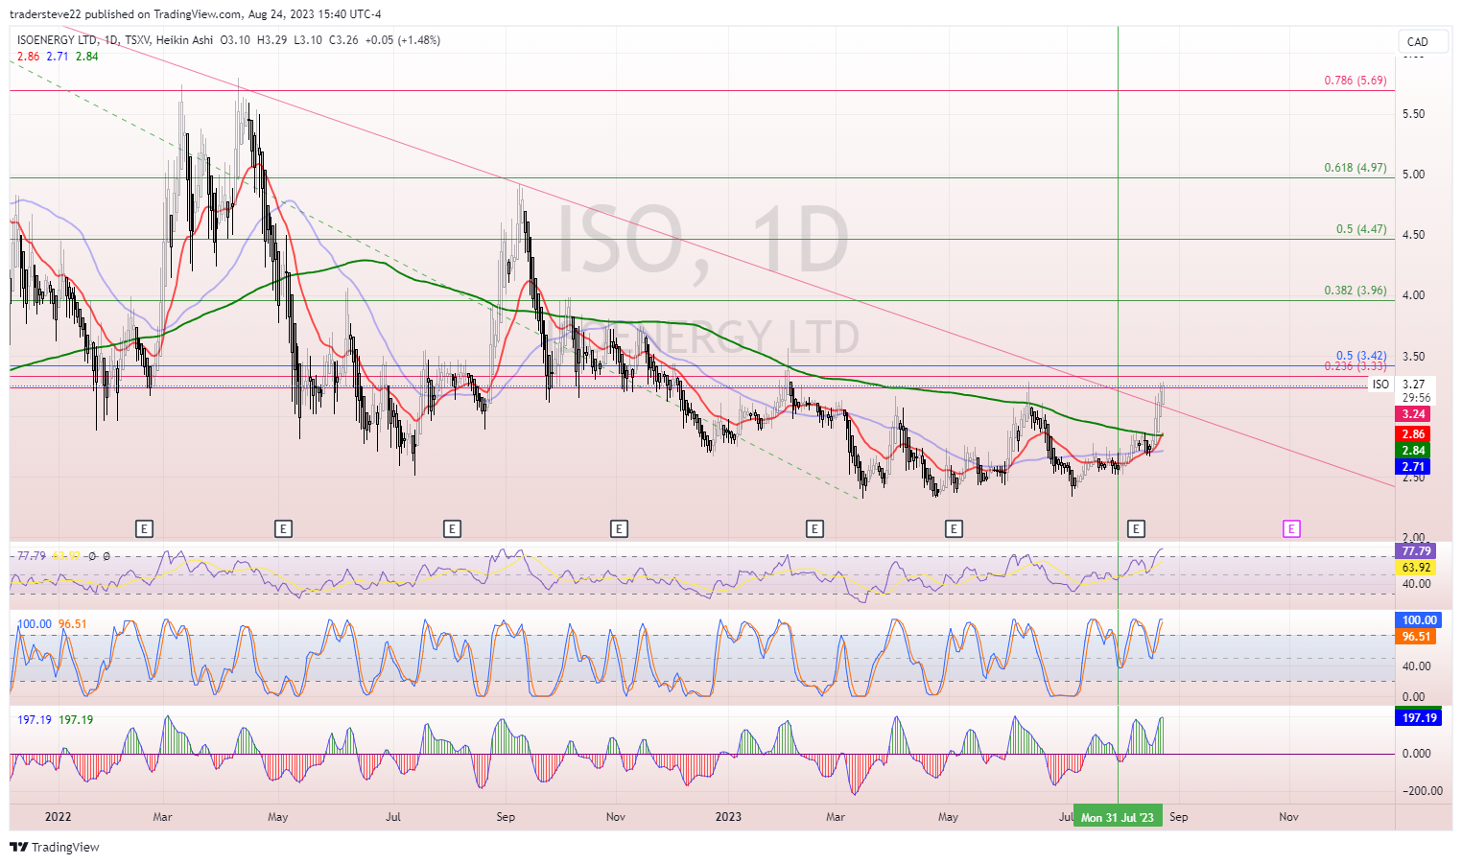Image resolution: width=1462 pixels, height=864 pixels.
Task: Click the +0.05 (+1.48%) change value
Action: pos(403,40)
